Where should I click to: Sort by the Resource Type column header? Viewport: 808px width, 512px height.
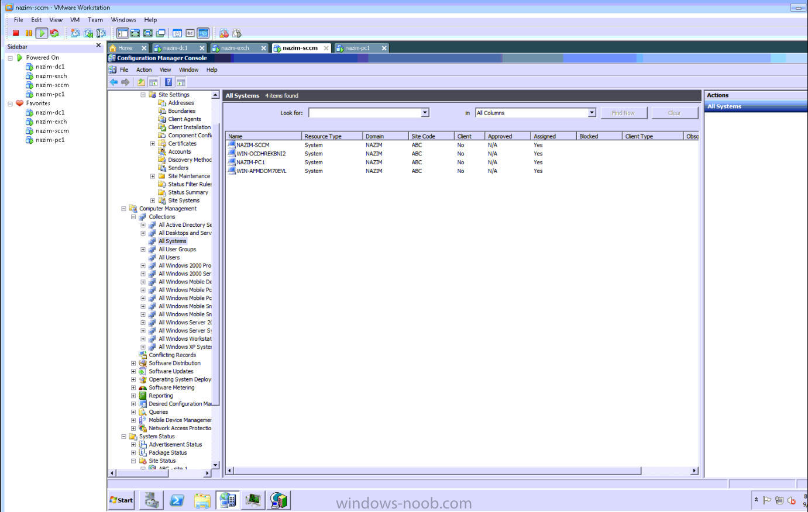[x=332, y=136]
